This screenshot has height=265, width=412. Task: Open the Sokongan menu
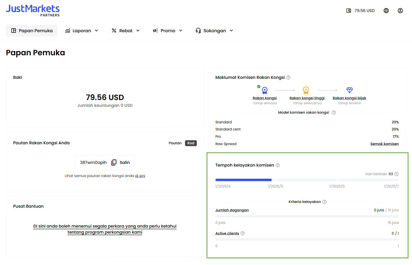click(214, 31)
